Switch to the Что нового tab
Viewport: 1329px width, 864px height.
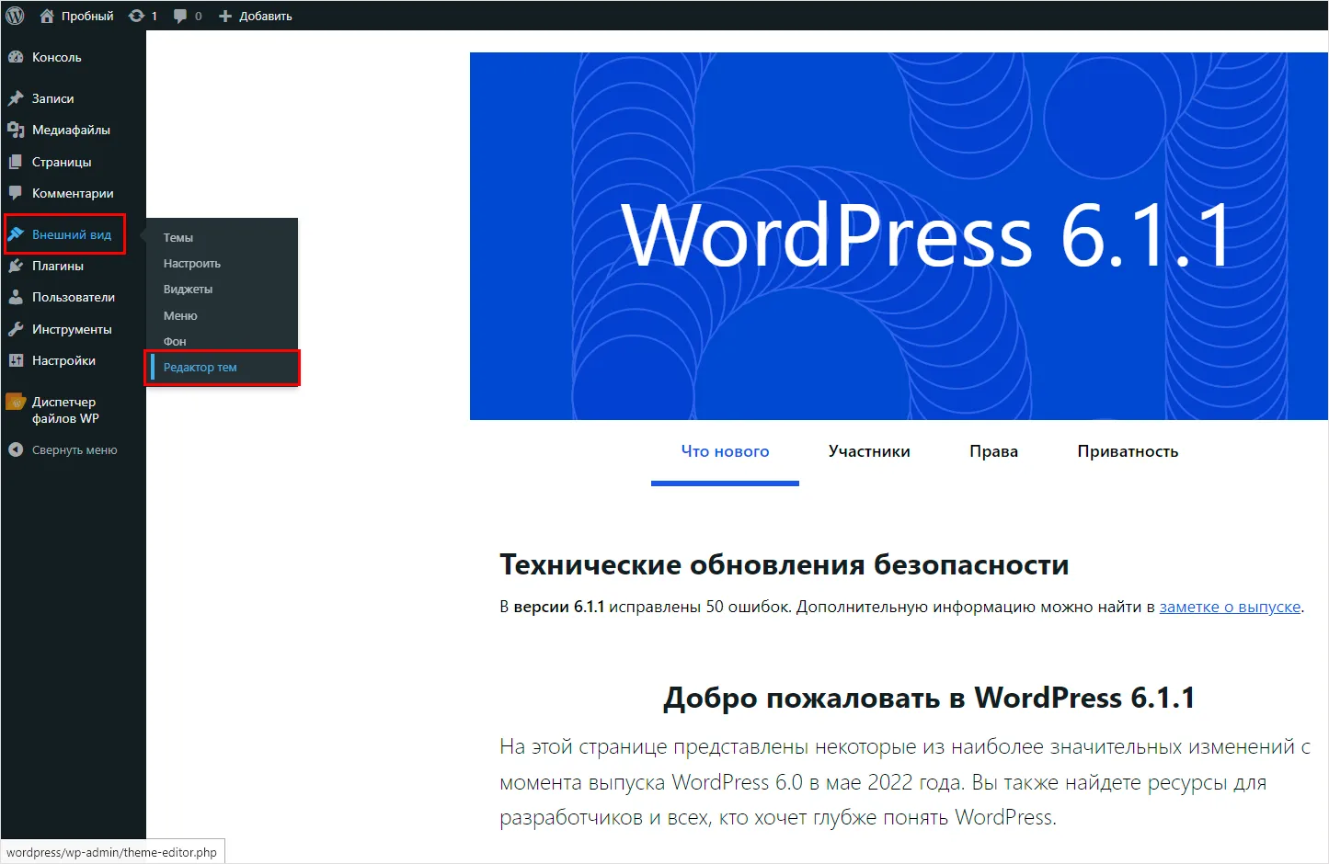pyautogui.click(x=725, y=451)
